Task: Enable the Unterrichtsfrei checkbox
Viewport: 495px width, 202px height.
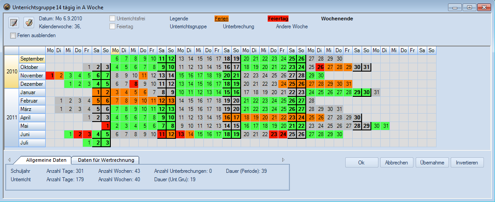Action: pyautogui.click(x=113, y=19)
